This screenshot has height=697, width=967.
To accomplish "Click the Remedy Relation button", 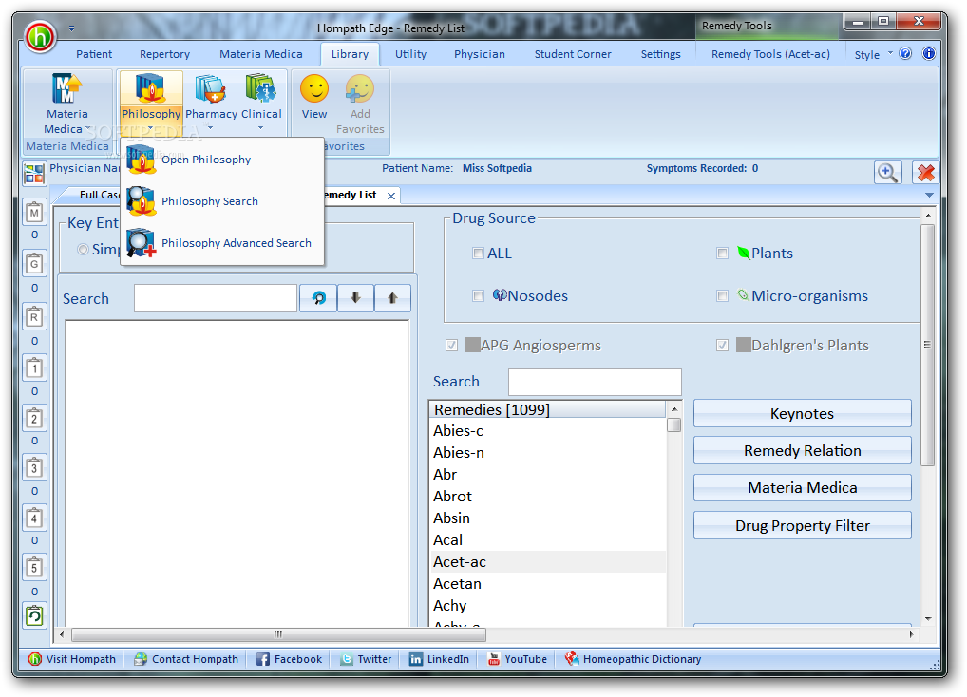I will click(x=802, y=450).
